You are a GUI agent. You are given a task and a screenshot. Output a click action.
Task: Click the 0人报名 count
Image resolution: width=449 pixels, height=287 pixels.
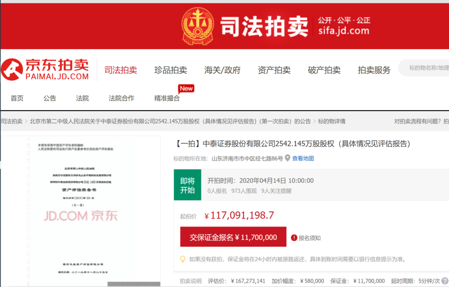point(217,191)
